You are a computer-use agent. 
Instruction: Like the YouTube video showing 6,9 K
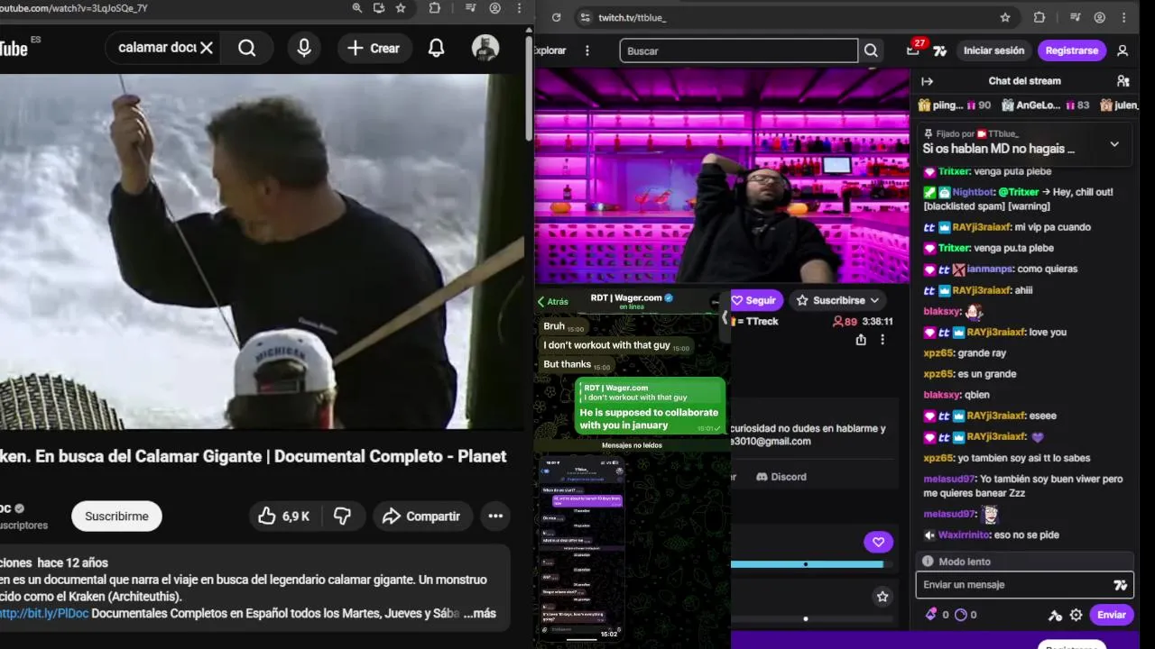point(285,516)
